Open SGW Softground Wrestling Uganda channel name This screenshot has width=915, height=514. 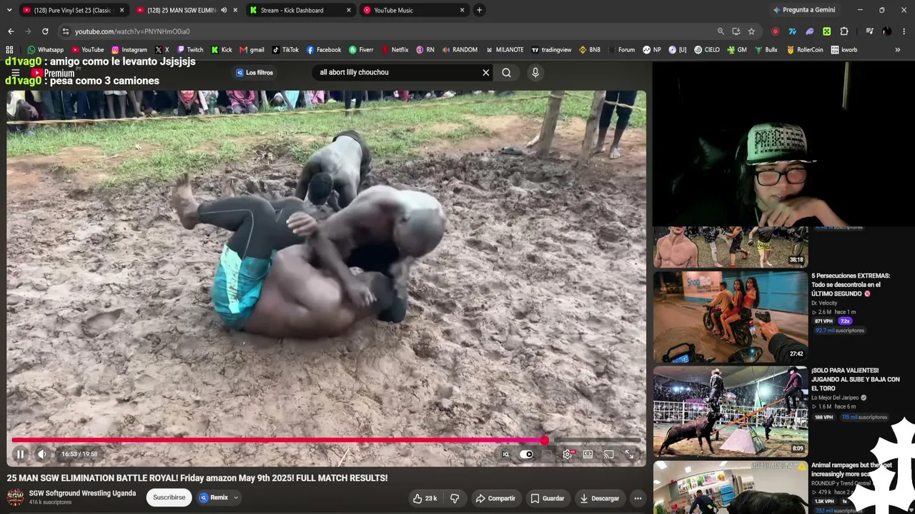click(82, 493)
